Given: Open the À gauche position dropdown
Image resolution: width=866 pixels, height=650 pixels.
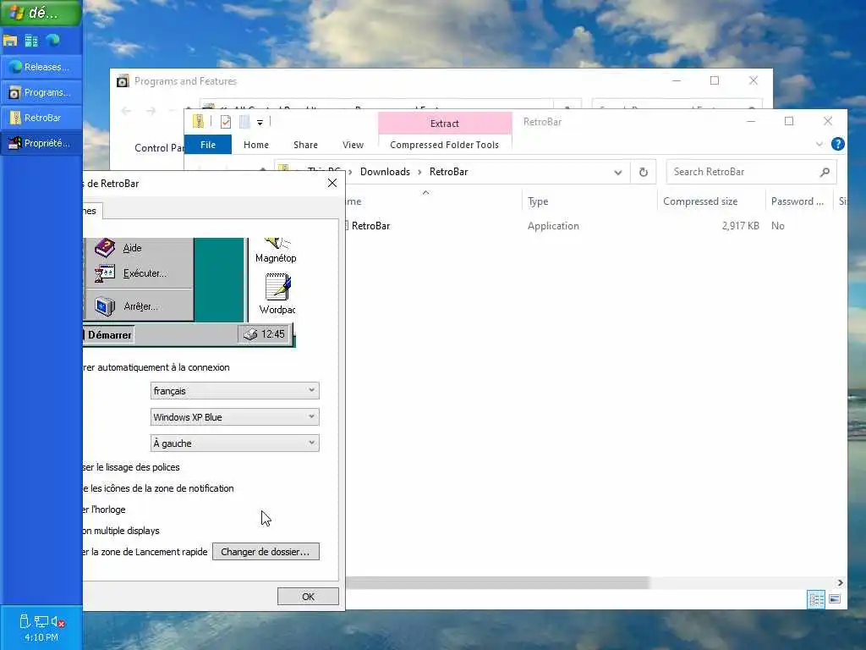Looking at the screenshot, I should click(235, 443).
